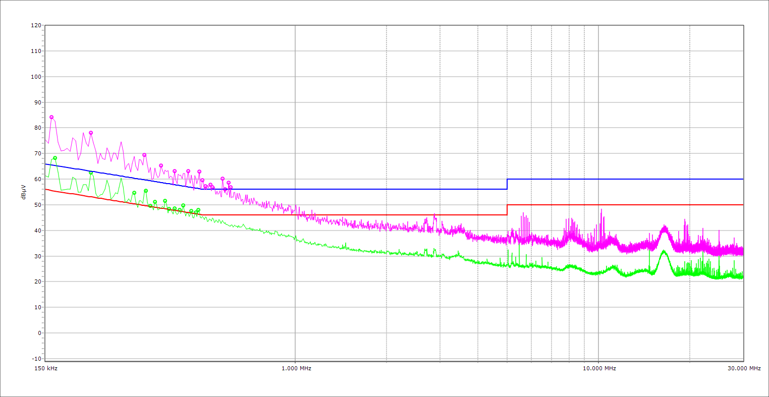Click the 120 value on the y-axis
Screen dimensions: 769x397
(x=36, y=25)
